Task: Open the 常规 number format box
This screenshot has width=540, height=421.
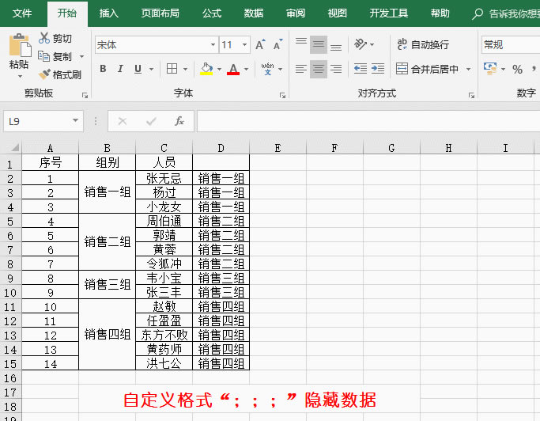Action: pyautogui.click(x=511, y=45)
